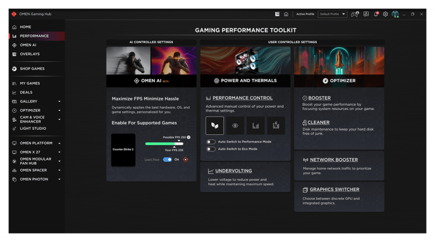Open the UNDERVOLTING link
Screen dimensions: 435x242
tap(233, 171)
